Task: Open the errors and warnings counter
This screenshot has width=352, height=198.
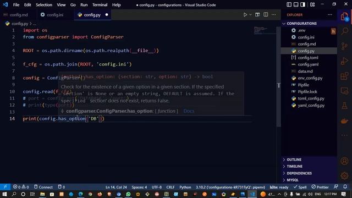Action: pyautogui.click(x=21, y=187)
